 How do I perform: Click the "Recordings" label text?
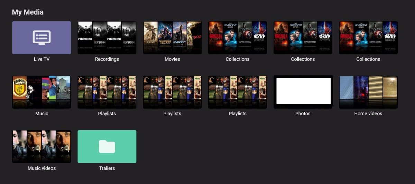pyautogui.click(x=107, y=59)
